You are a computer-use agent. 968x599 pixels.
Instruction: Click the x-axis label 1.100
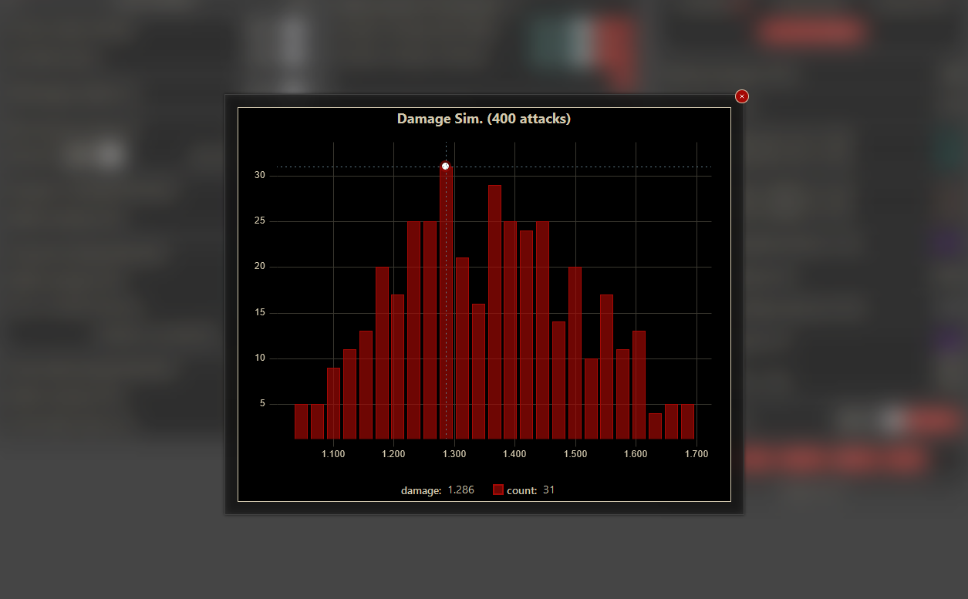[x=333, y=454]
